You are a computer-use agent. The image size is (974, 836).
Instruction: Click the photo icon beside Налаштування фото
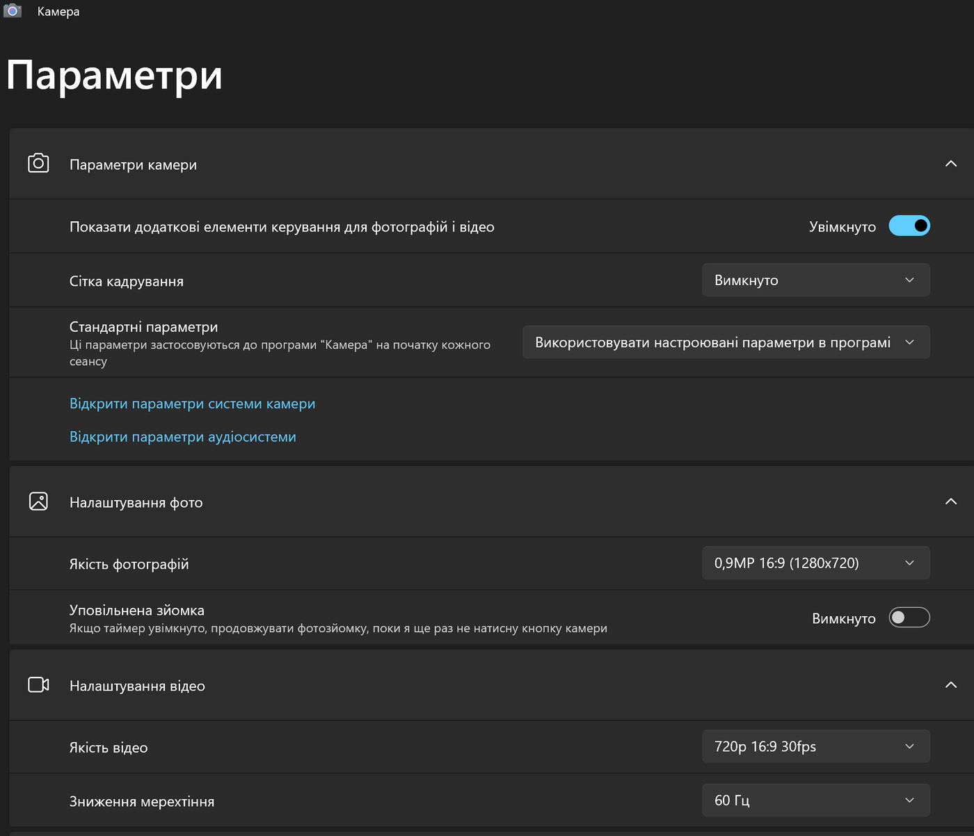point(38,501)
